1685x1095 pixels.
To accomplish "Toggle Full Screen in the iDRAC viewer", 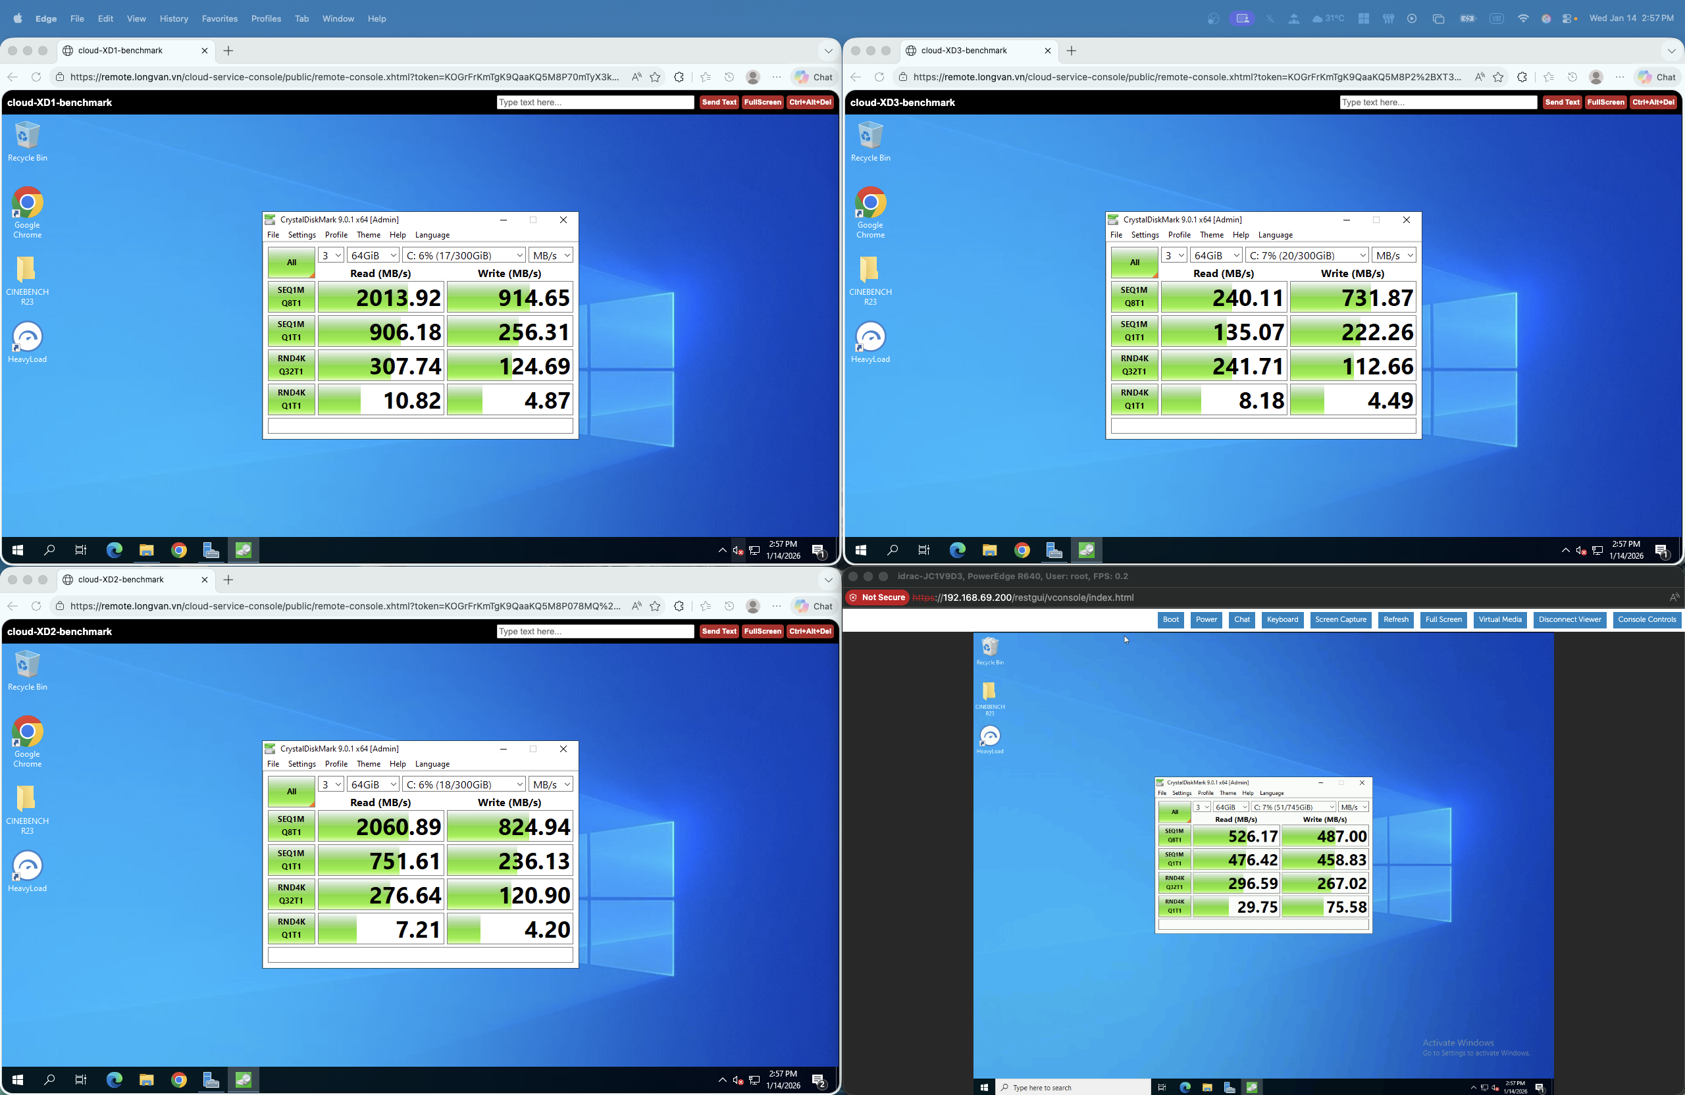I will 1443,619.
